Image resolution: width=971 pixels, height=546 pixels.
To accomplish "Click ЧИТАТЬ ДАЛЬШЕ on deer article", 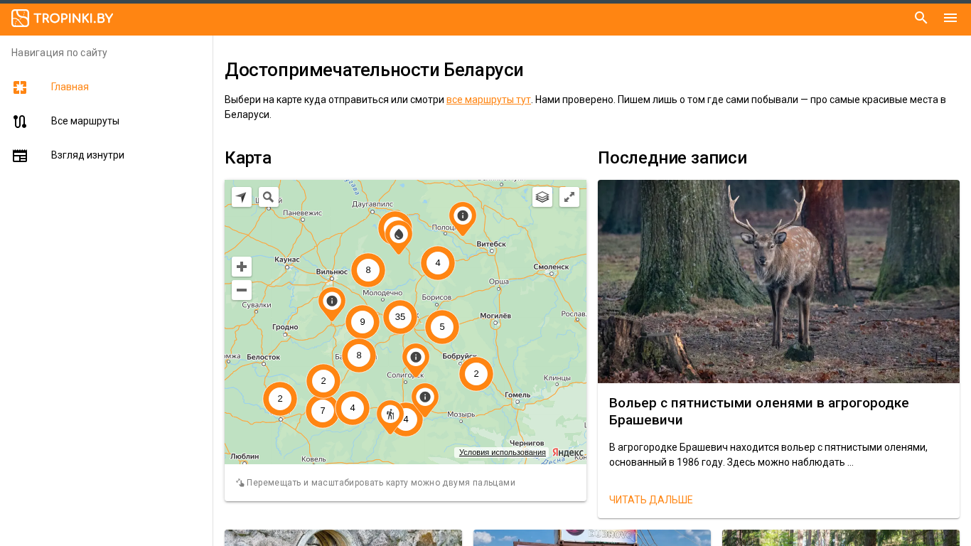I will [650, 500].
